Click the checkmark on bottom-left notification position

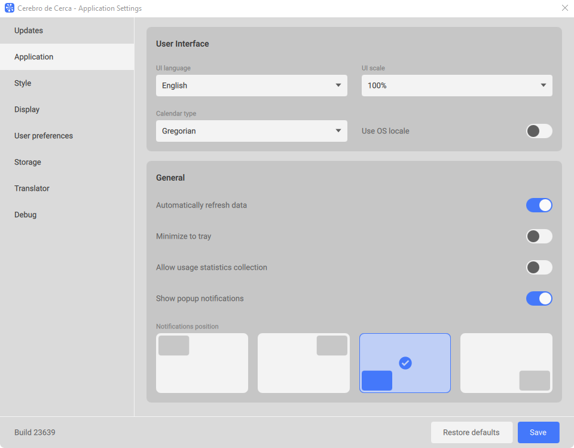[405, 362]
